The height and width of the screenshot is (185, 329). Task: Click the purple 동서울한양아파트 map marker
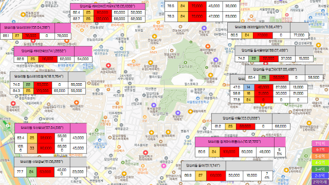[154, 105]
